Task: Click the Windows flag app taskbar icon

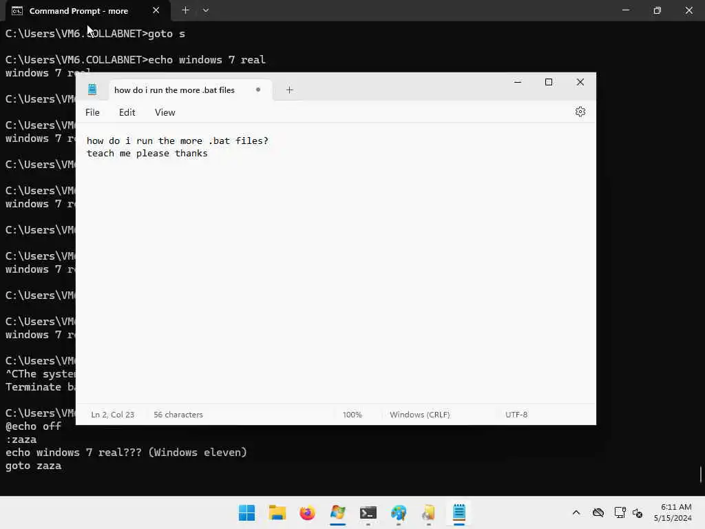Action: tap(337, 512)
